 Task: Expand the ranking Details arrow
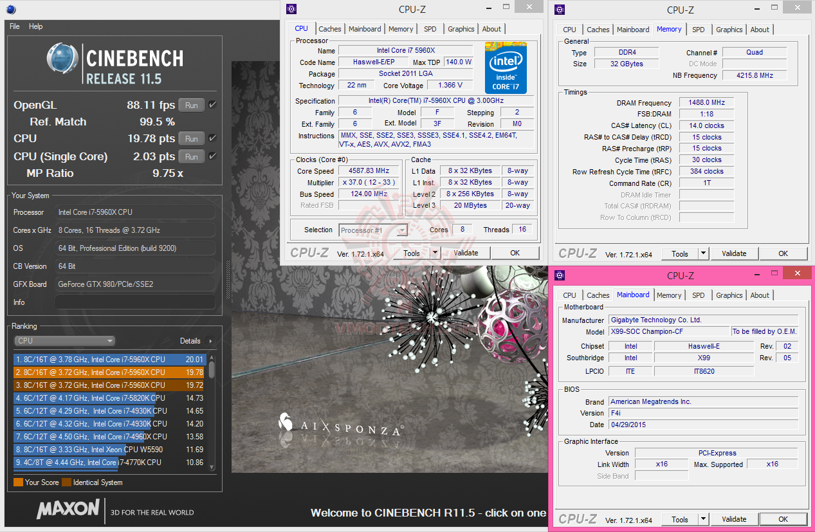(210, 341)
